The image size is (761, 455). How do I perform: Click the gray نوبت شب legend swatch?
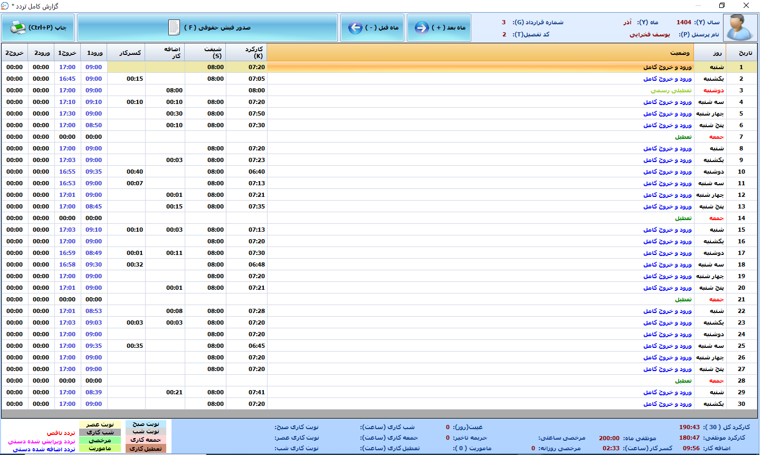coord(146,432)
